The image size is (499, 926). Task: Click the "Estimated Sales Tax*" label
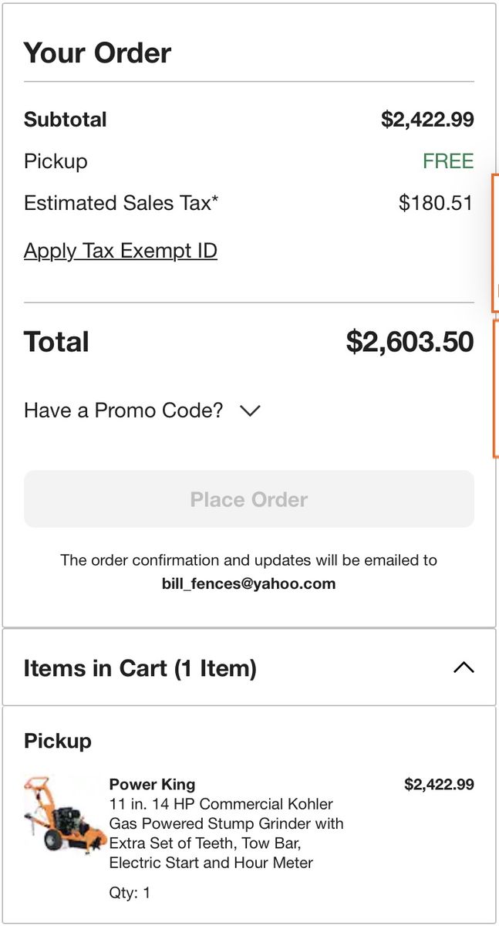click(x=121, y=203)
